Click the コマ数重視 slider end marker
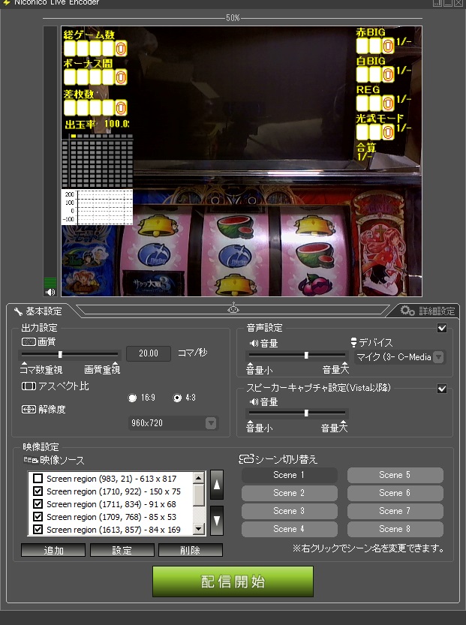 [x=24, y=363]
